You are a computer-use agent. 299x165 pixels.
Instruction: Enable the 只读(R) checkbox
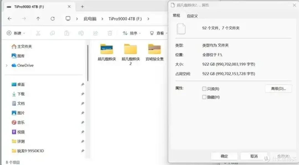204,89
